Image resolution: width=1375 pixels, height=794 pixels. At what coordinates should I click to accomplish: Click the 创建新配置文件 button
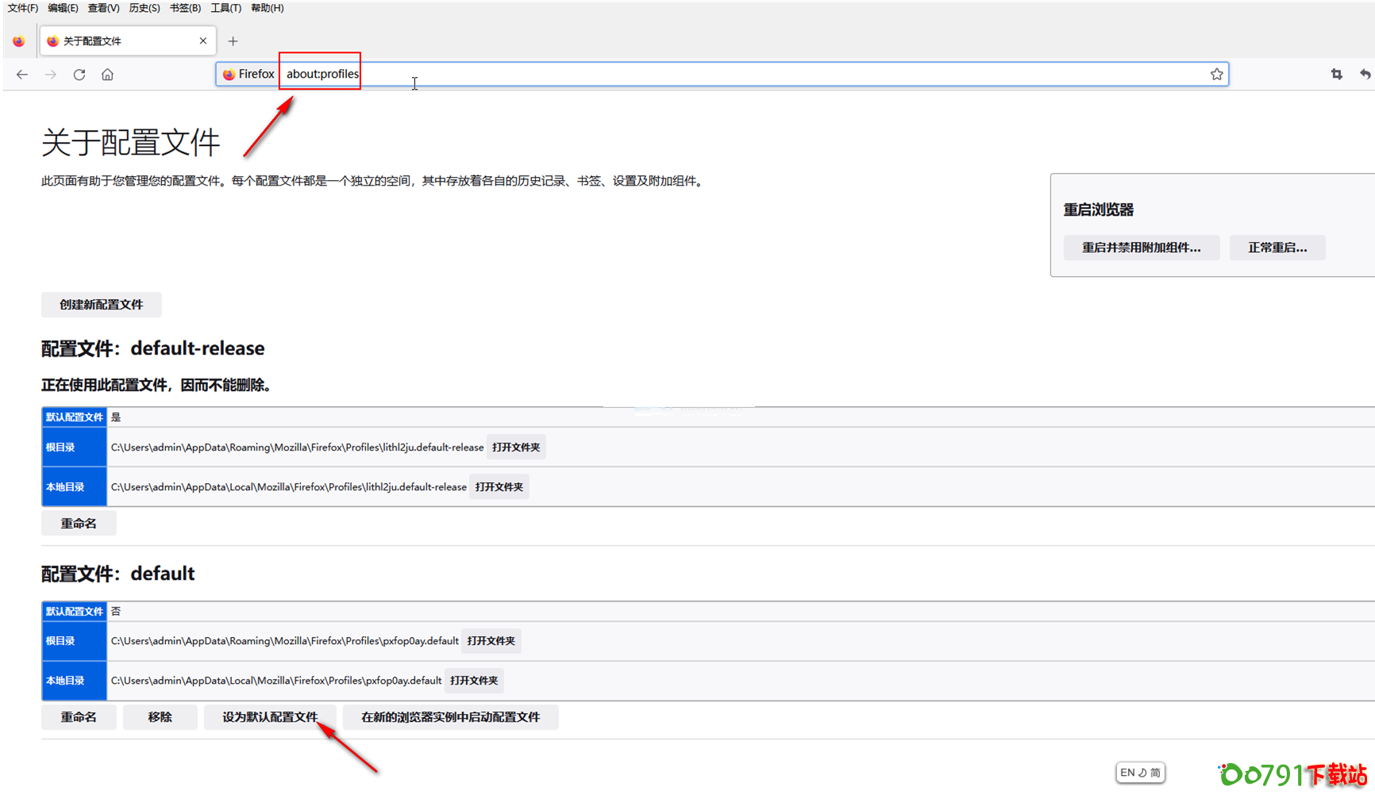102,305
